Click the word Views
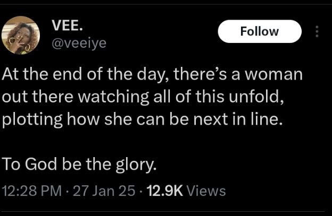The width and height of the screenshot is (332, 216). (x=206, y=191)
